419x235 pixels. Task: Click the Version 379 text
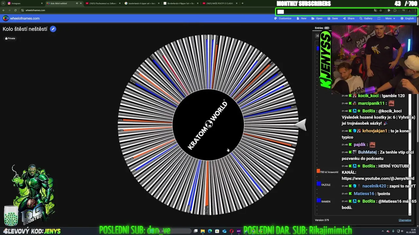(322, 220)
